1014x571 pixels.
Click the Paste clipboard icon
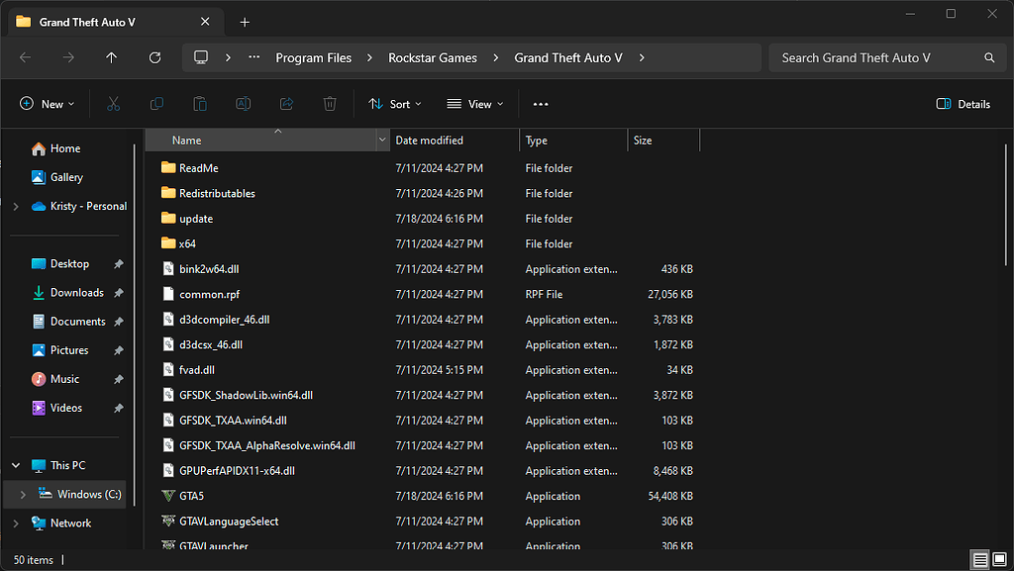(200, 104)
